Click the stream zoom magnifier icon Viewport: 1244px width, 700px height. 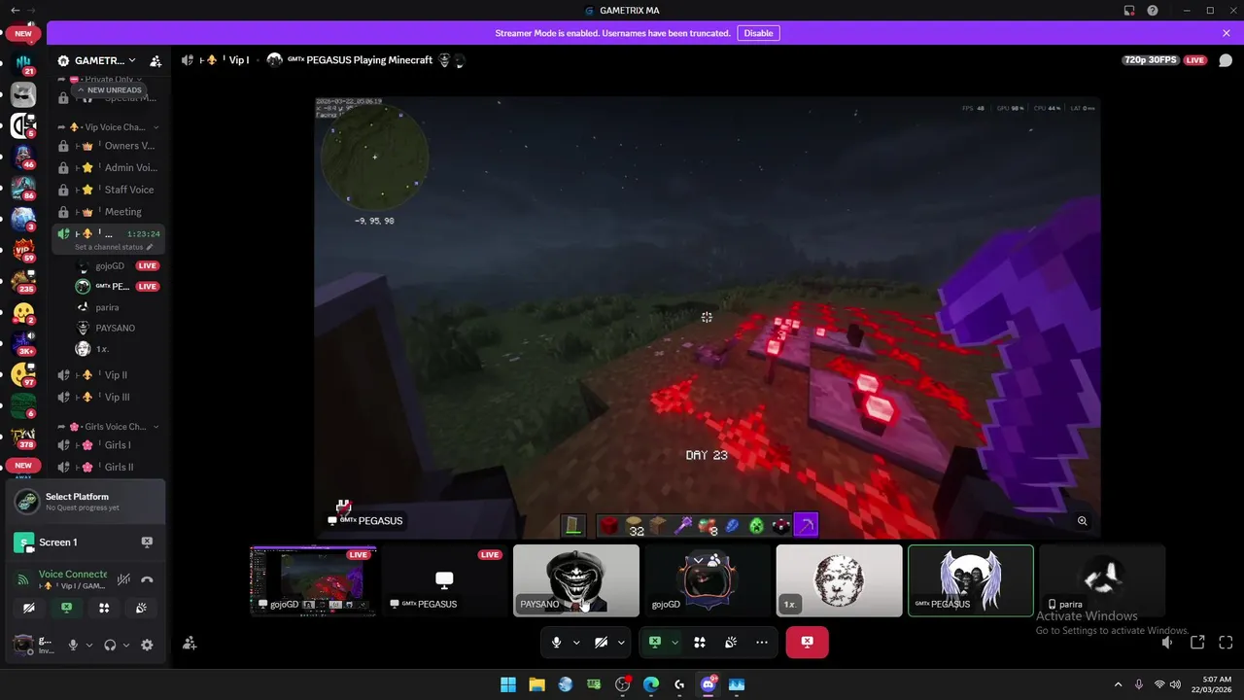pos(1082,521)
